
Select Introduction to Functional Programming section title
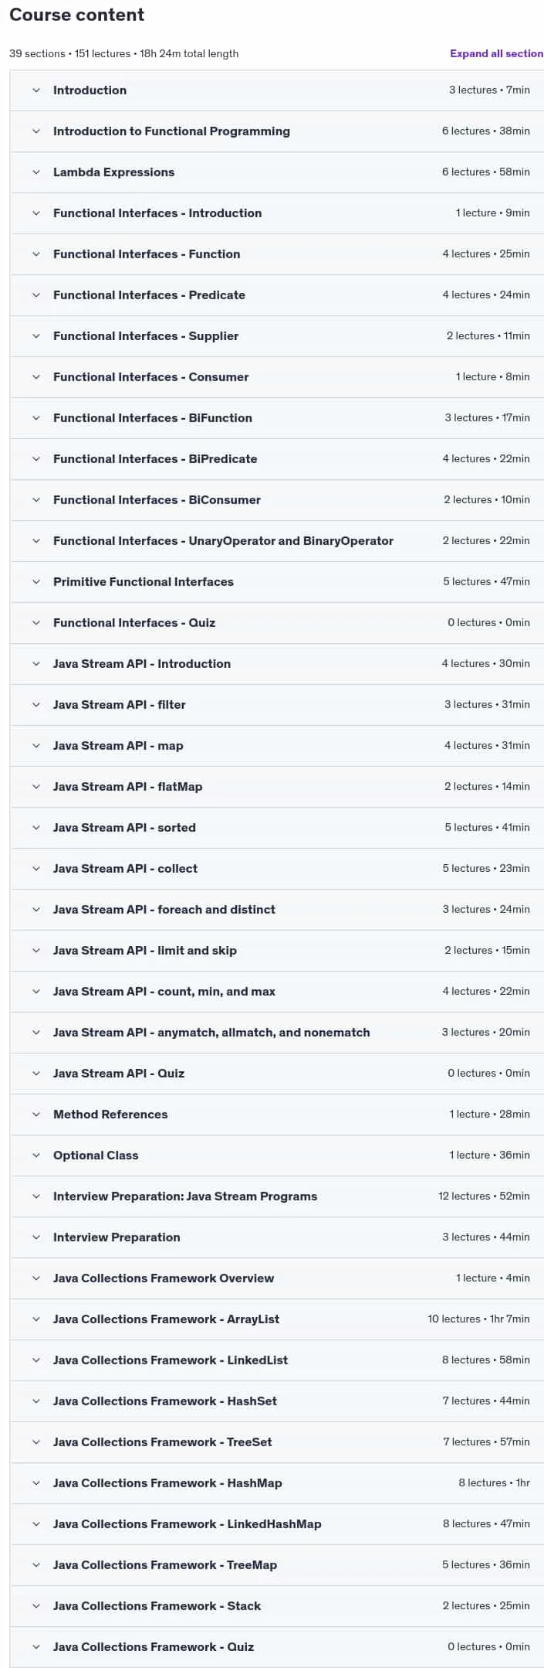coord(171,131)
